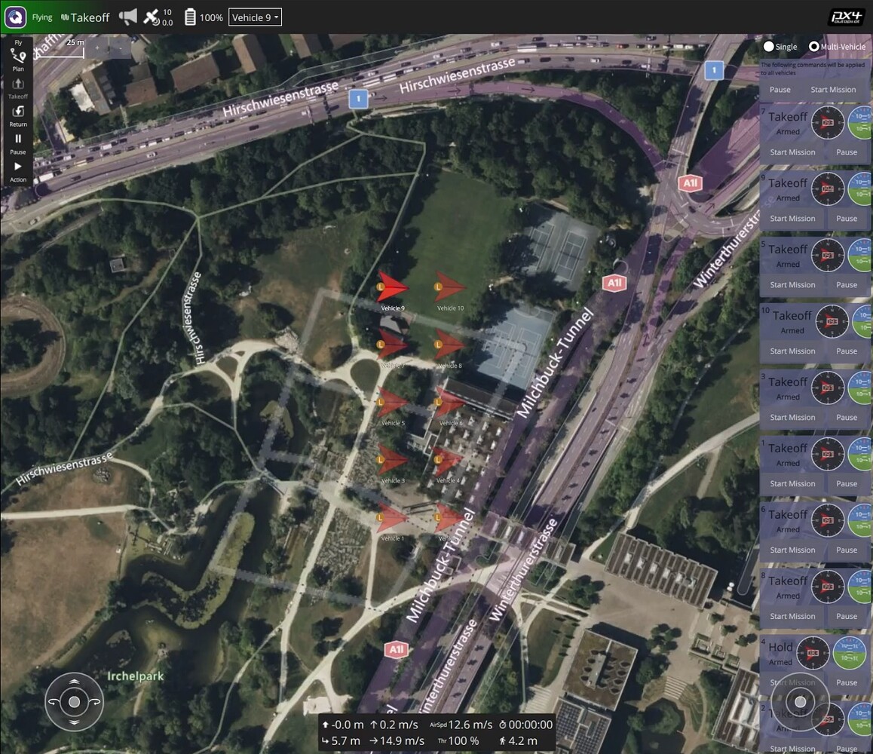Pause Vehicle 10 from its vehicle card

click(846, 351)
